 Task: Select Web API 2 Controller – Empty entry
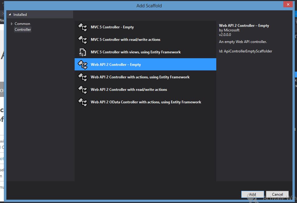(x=145, y=64)
